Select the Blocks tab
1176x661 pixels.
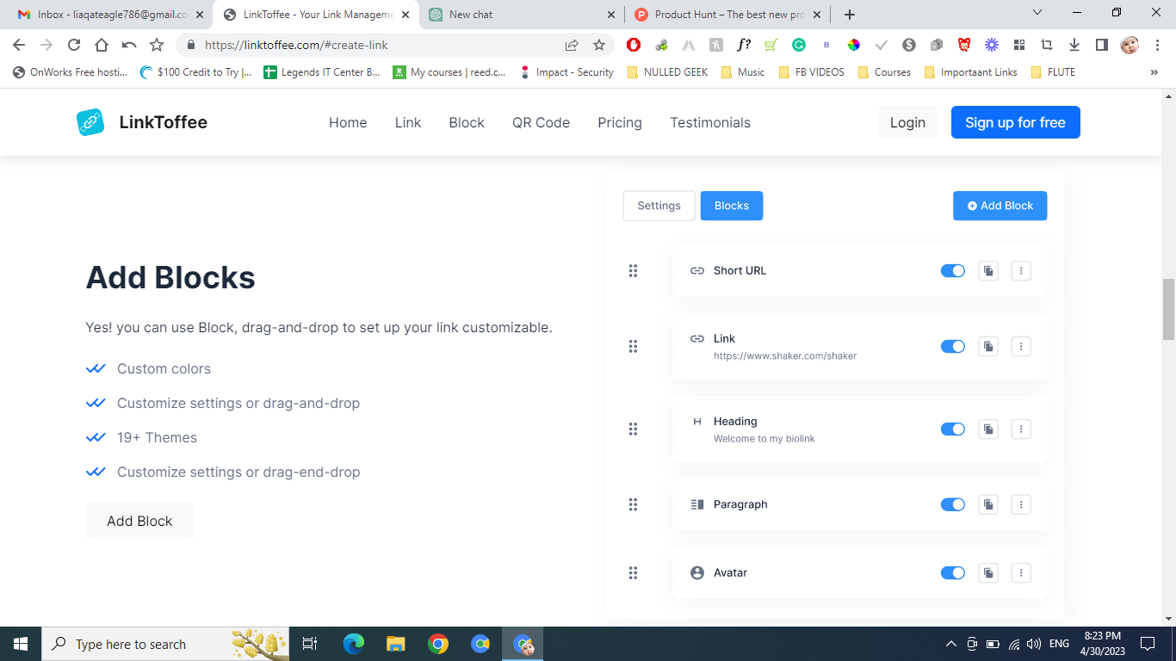pyautogui.click(x=732, y=206)
